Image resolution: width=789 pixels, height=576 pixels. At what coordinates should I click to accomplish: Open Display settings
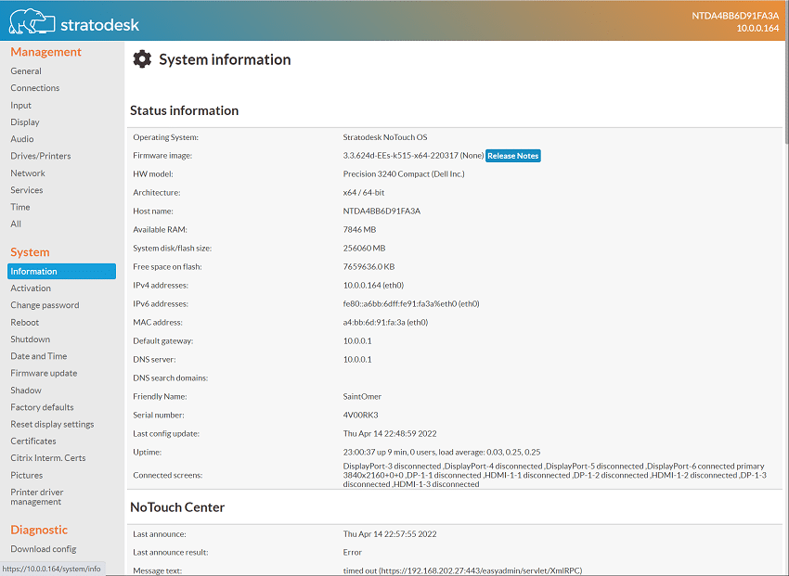pos(25,122)
